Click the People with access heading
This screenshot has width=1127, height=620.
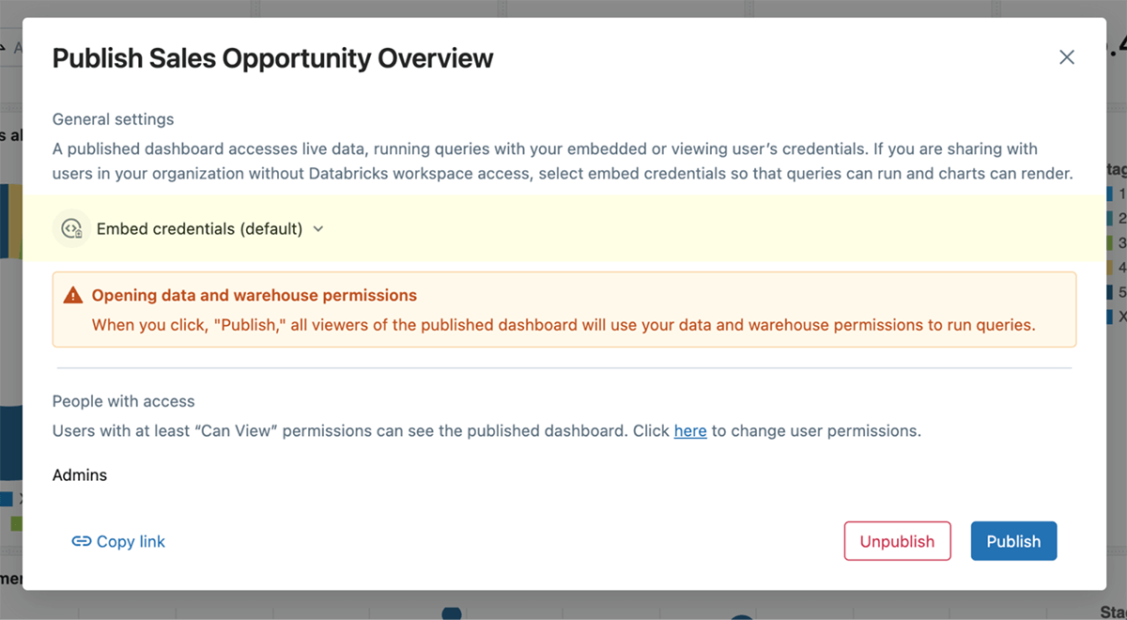click(x=123, y=401)
